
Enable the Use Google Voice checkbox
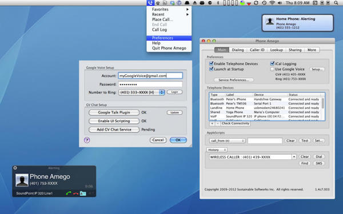coord(272,69)
